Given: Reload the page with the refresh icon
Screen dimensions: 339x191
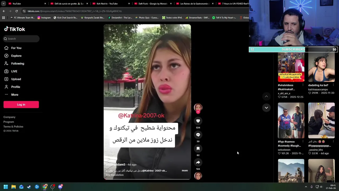Looking at the screenshot, I should point(16,11).
